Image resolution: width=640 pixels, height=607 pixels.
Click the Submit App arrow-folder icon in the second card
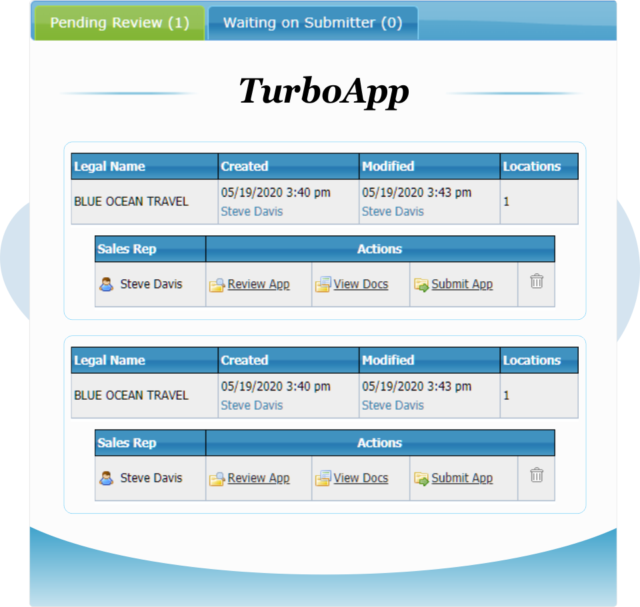pyautogui.click(x=421, y=478)
